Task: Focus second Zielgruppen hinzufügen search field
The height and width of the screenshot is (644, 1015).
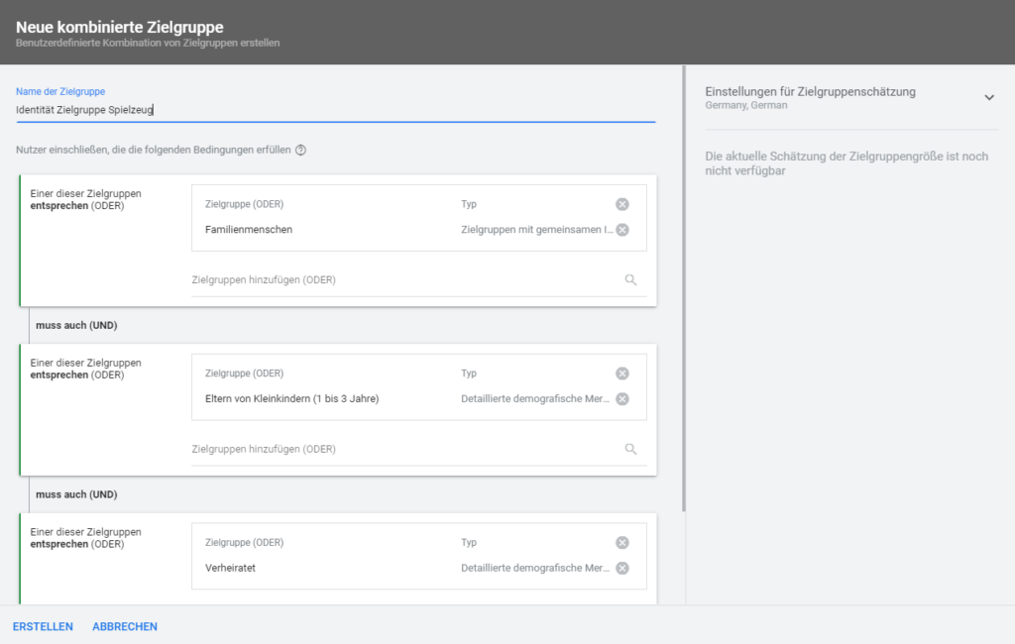Action: pyautogui.click(x=401, y=450)
